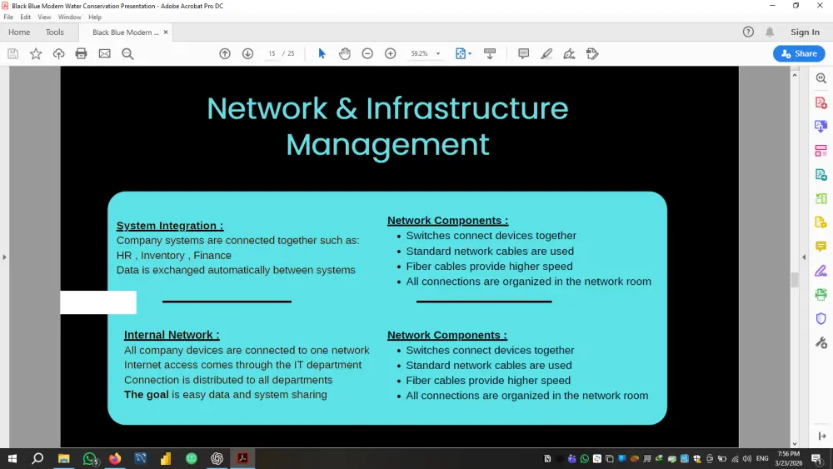Click the expand-pane icon at bottom right

point(822,436)
